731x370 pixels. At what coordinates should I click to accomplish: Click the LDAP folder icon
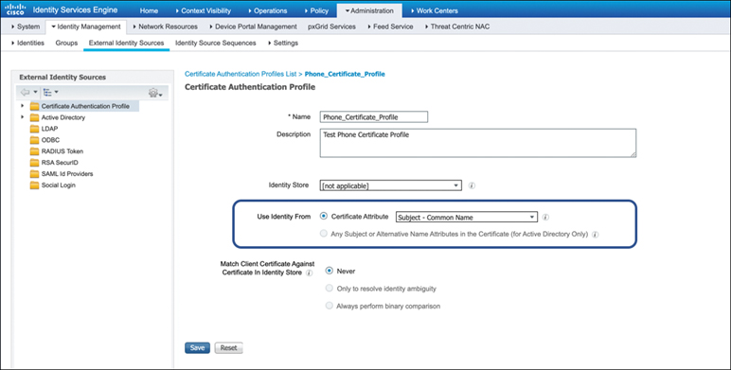34,129
